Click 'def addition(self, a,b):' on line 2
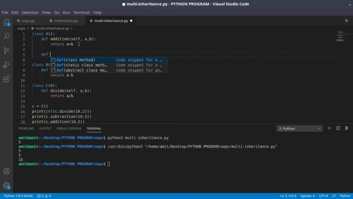Viewport: 353px width, 199px height. tap(68, 39)
